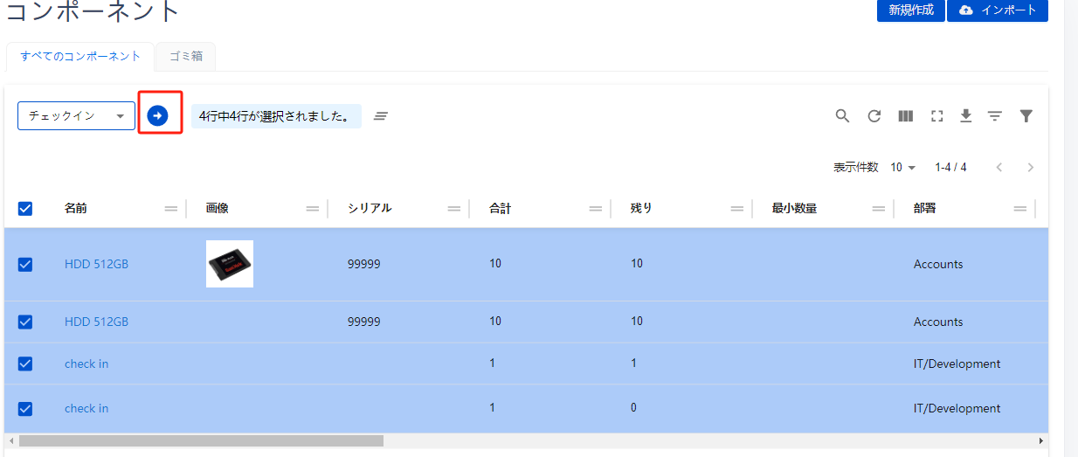Open the funnel filter icon

tap(1026, 115)
